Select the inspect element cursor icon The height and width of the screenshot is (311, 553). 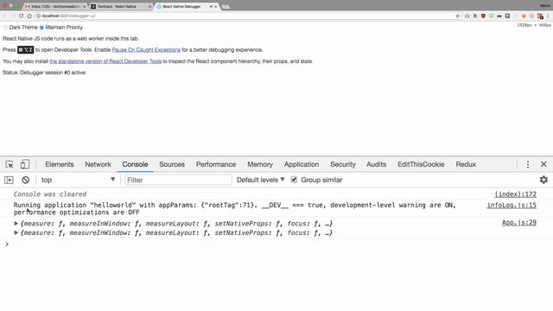(10, 164)
